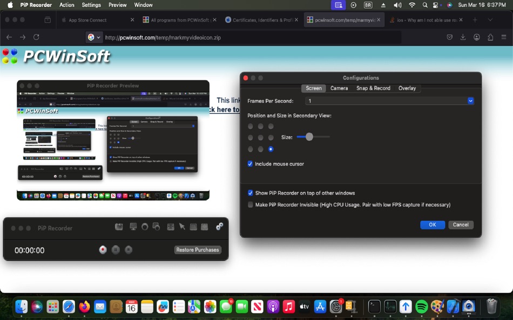Expand the list all tabs chevron

pyautogui.click(x=490, y=20)
